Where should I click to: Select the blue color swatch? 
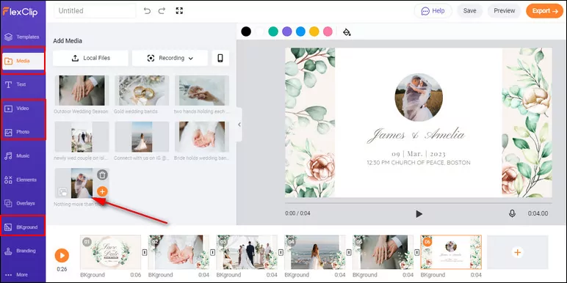[300, 32]
